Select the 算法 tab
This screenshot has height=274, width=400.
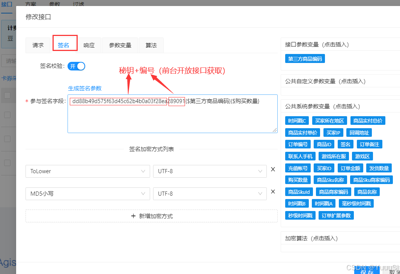point(151,45)
